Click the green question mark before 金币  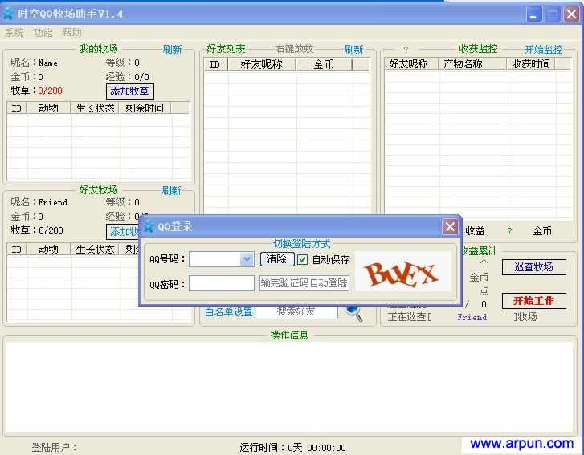[x=509, y=231]
